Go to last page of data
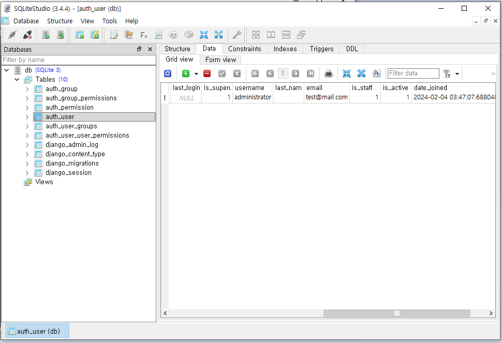The width and height of the screenshot is (502, 343). pyautogui.click(x=311, y=73)
